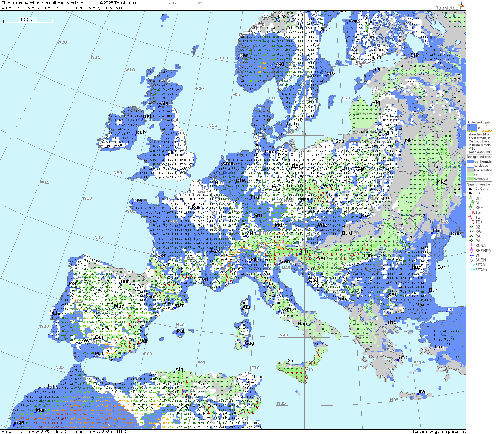
Task: Click the TopMeteo brand name at top right
Action: 447,8
